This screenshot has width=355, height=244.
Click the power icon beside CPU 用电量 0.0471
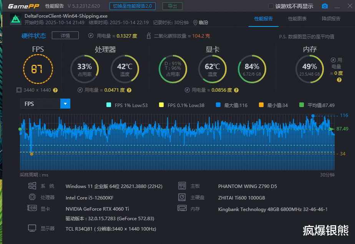coord(80,90)
